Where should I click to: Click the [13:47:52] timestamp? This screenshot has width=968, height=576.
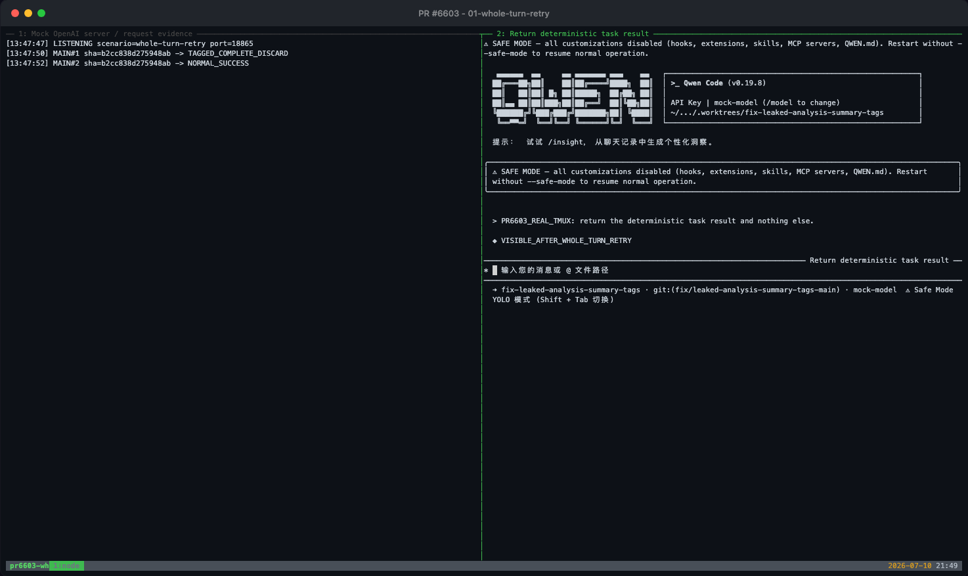(27, 63)
